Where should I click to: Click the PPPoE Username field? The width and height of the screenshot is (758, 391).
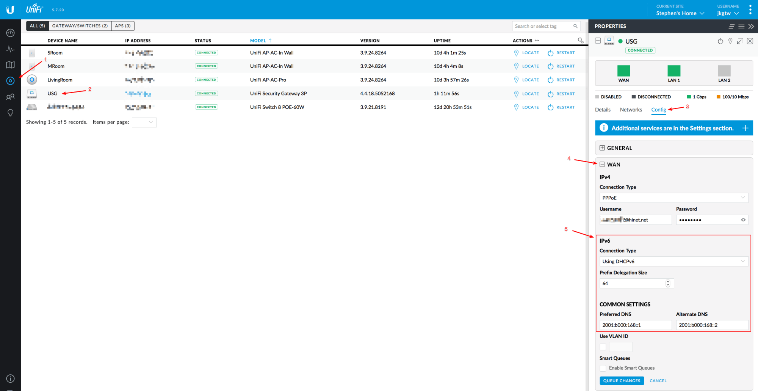[636, 220]
